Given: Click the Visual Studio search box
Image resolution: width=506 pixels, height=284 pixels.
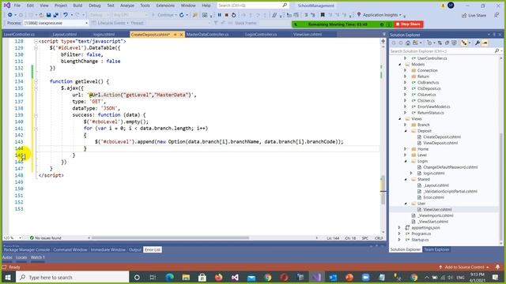Looking at the screenshot, I should (x=252, y=6).
